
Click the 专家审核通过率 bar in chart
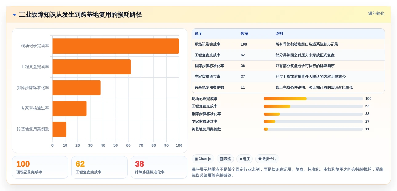(69, 108)
